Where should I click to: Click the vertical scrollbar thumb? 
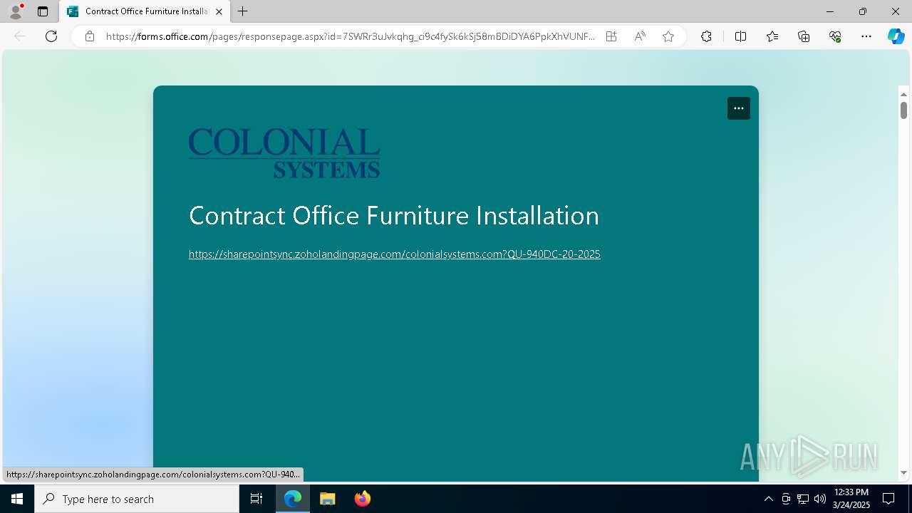903,110
